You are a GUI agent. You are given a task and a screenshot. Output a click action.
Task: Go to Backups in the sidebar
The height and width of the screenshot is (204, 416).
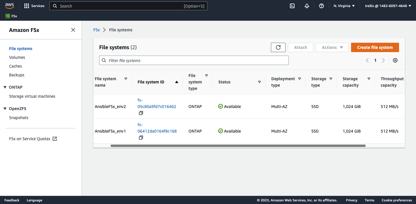pos(17,75)
